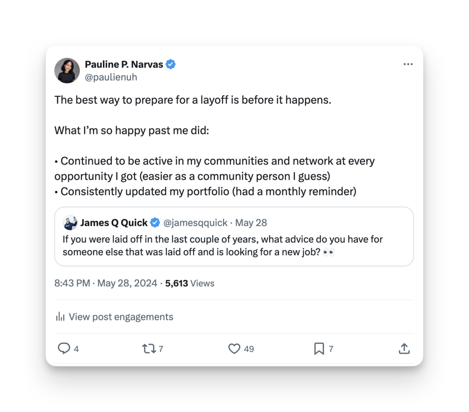Image resolution: width=469 pixels, height=412 pixels.
Task: Click the 5,613 Views count
Action: pyautogui.click(x=190, y=283)
